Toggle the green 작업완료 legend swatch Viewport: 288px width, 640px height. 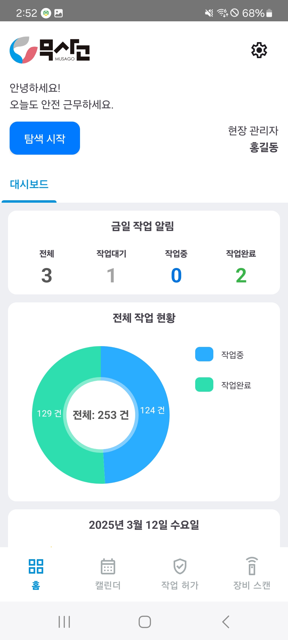[204, 385]
